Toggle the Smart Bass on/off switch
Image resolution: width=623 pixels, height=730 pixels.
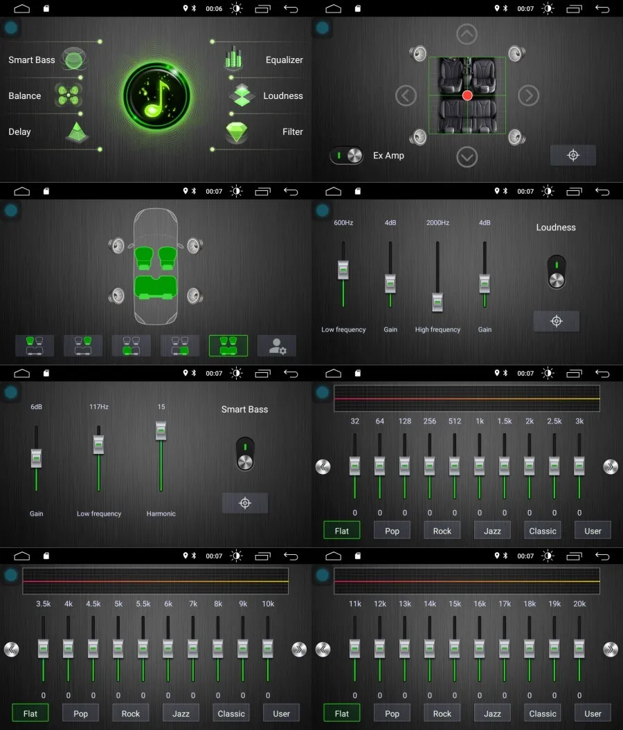tap(245, 454)
